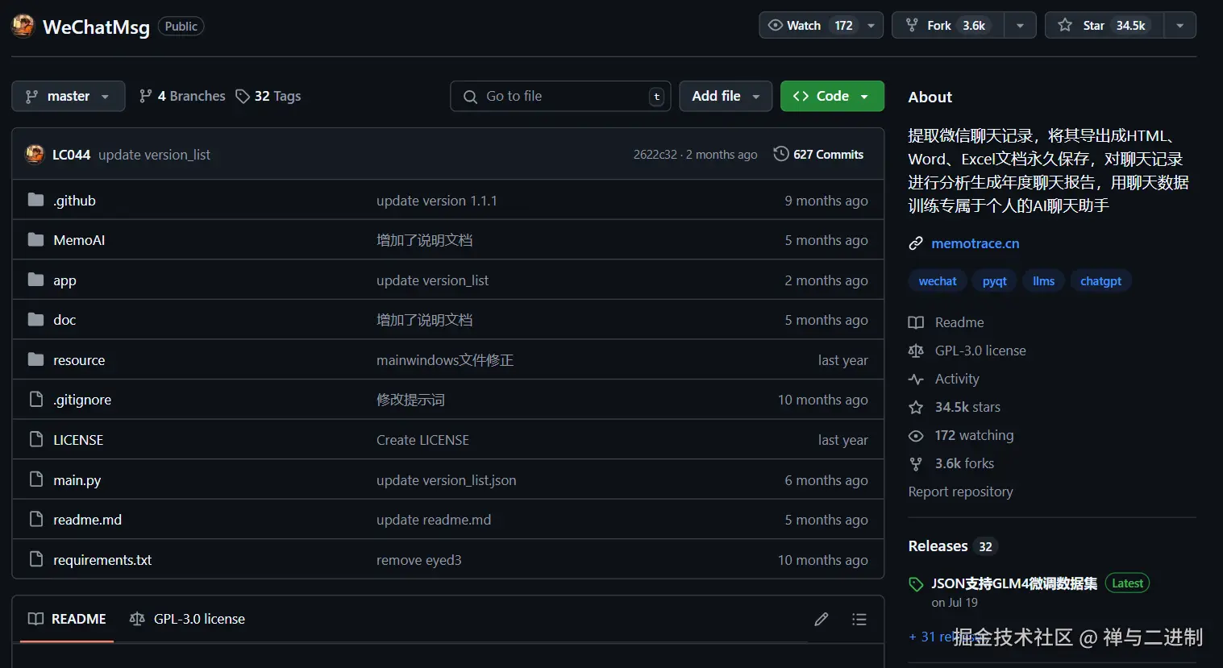Click the magnifier icon in Go to file
Image resolution: width=1223 pixels, height=668 pixels.
coord(470,97)
